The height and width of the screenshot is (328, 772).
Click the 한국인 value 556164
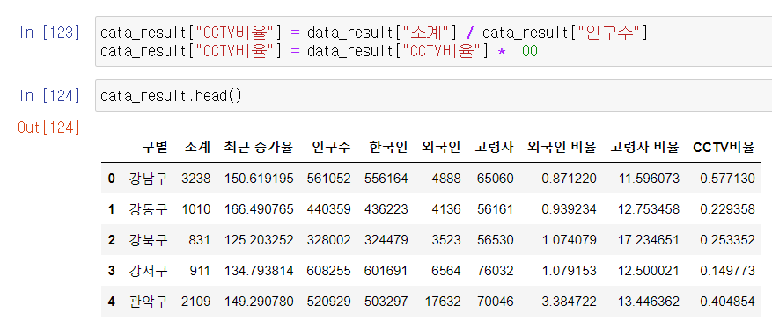pos(386,179)
